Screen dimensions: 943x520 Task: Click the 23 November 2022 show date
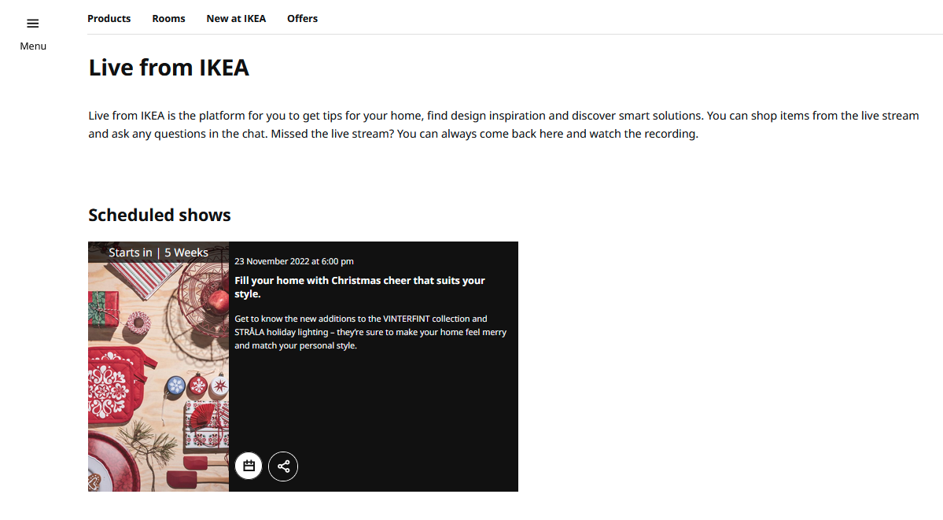point(294,261)
